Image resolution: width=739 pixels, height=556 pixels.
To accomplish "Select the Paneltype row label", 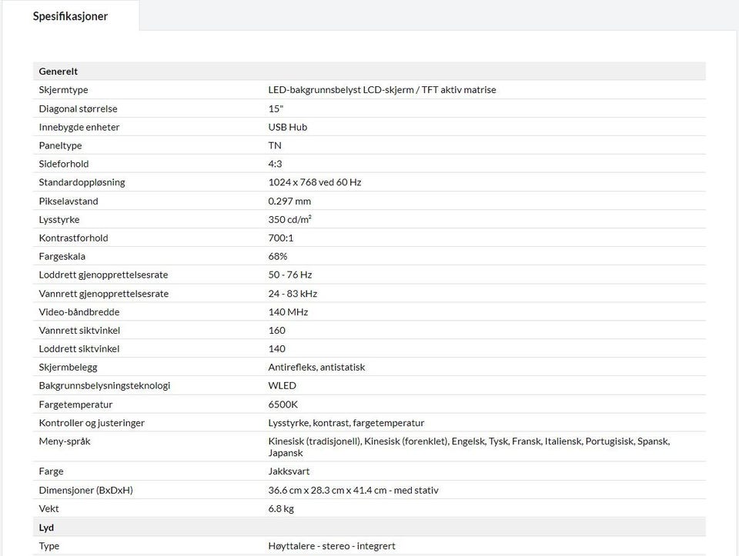I will (60, 145).
